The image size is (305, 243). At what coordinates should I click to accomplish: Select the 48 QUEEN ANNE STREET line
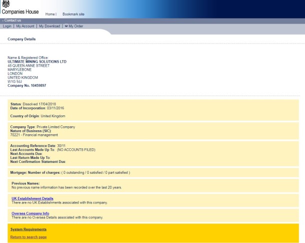(x=28, y=66)
